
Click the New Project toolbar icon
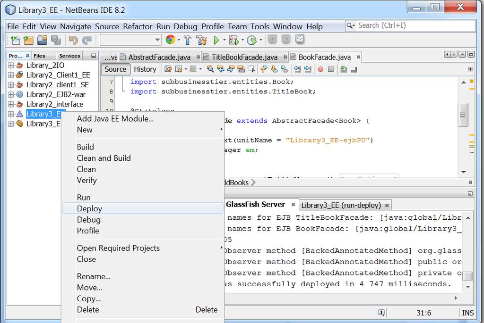point(28,40)
